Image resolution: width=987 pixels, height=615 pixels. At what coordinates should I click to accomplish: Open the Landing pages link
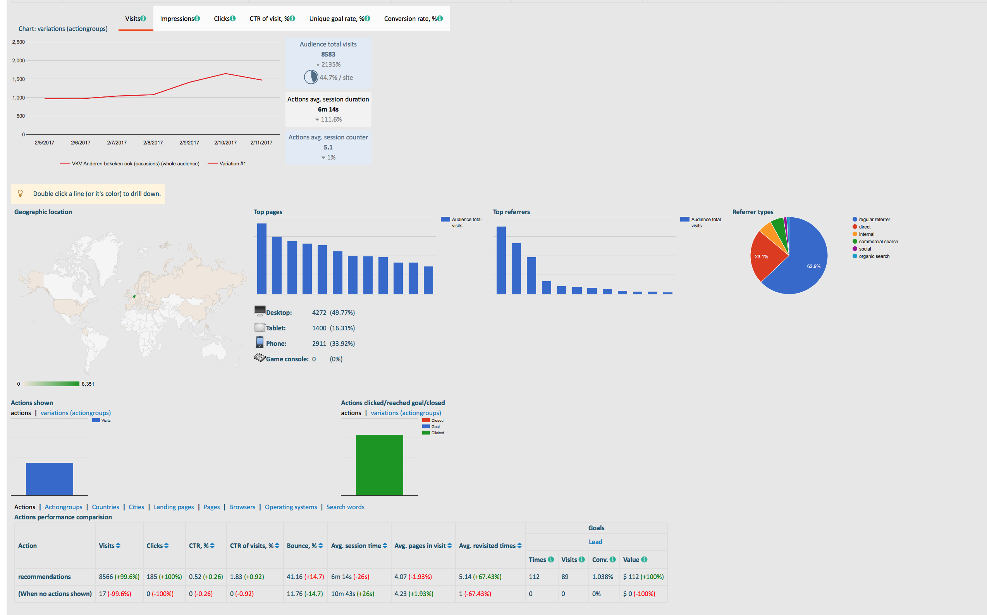[x=174, y=507]
